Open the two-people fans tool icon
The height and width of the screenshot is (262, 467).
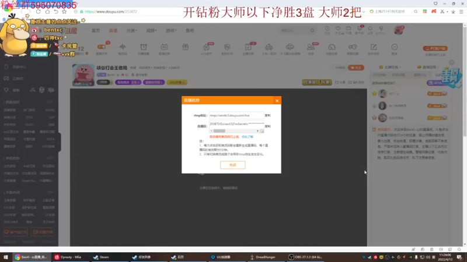311,48
